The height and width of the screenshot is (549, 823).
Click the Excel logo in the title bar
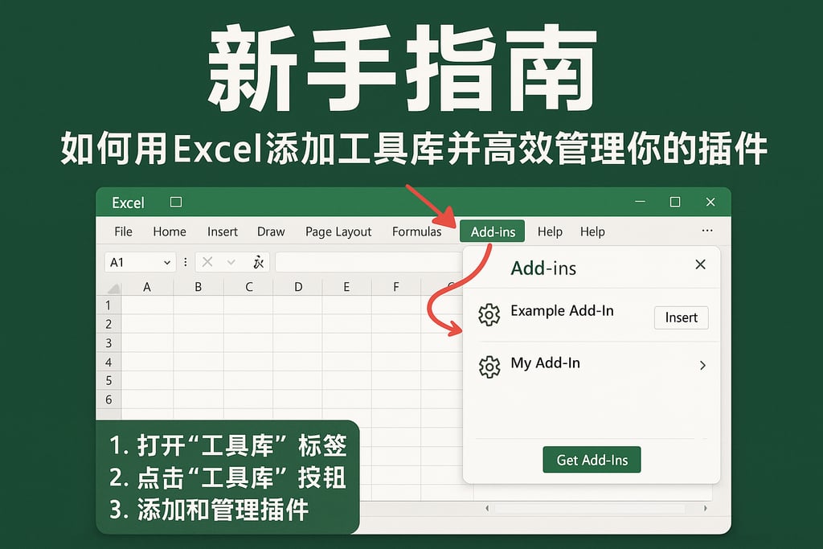pos(128,203)
